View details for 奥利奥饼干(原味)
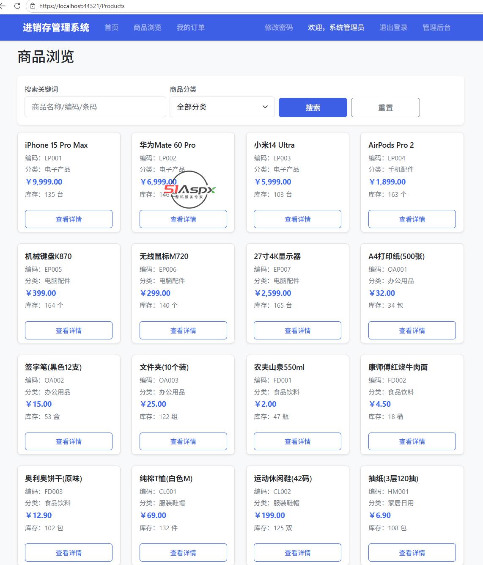Viewport: 483px width, 565px height. 69,553
